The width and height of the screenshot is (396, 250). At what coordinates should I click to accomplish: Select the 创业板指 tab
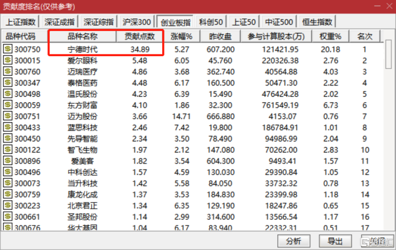(176, 22)
